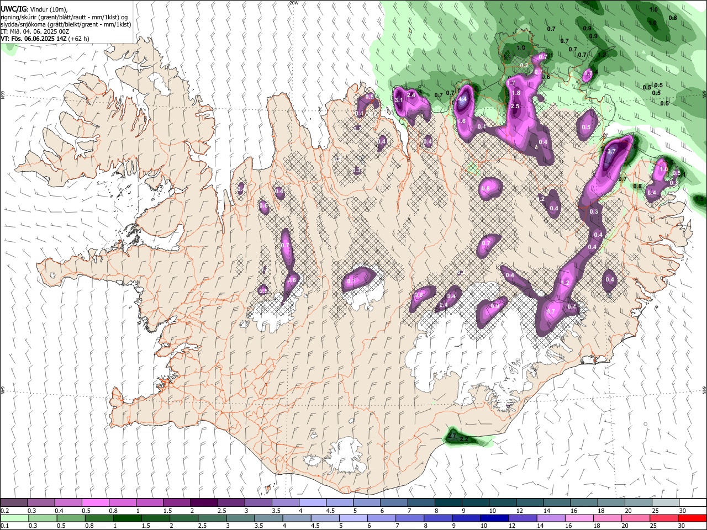Click the 2.4 snowfall value beside 3.1
Screen dimensions: 707x530
(x=411, y=95)
